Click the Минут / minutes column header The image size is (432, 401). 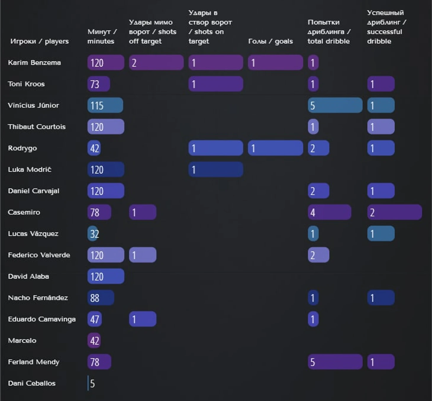(x=102, y=36)
